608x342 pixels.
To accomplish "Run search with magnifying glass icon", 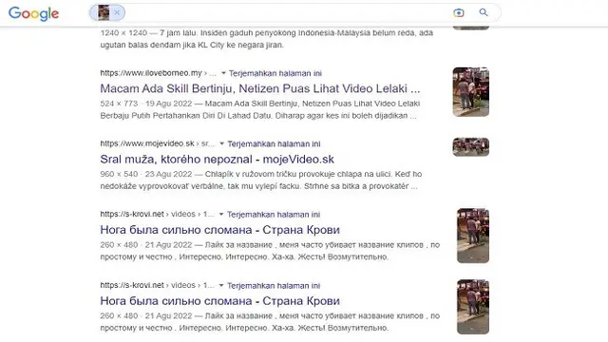I will click(x=484, y=12).
